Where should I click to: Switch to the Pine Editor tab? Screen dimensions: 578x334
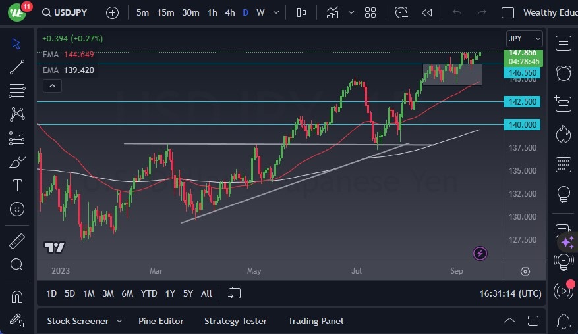[161, 321]
